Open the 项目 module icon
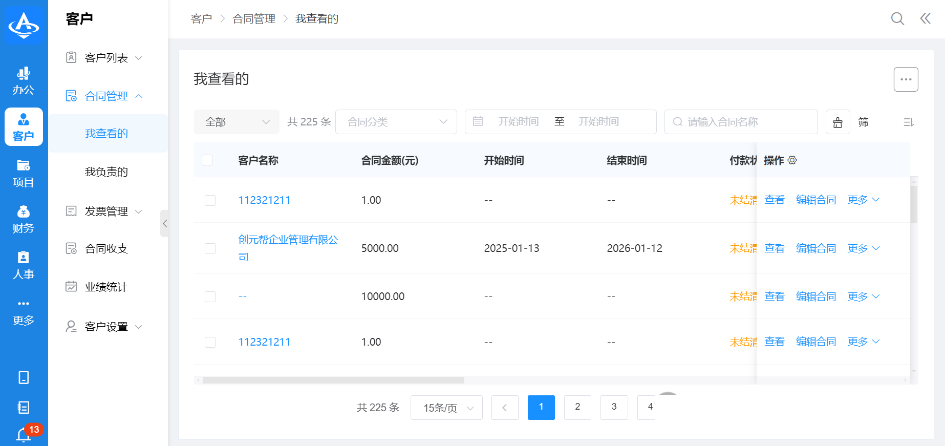This screenshot has height=446, width=945. [x=24, y=173]
